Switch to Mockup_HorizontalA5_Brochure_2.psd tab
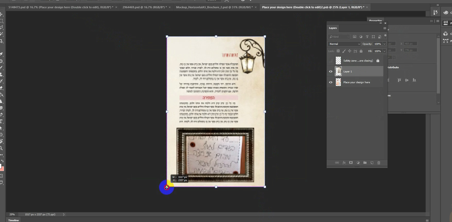Viewport: 452px width, 222px height. click(x=214, y=7)
